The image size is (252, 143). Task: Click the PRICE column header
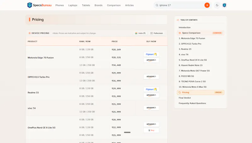(115, 42)
